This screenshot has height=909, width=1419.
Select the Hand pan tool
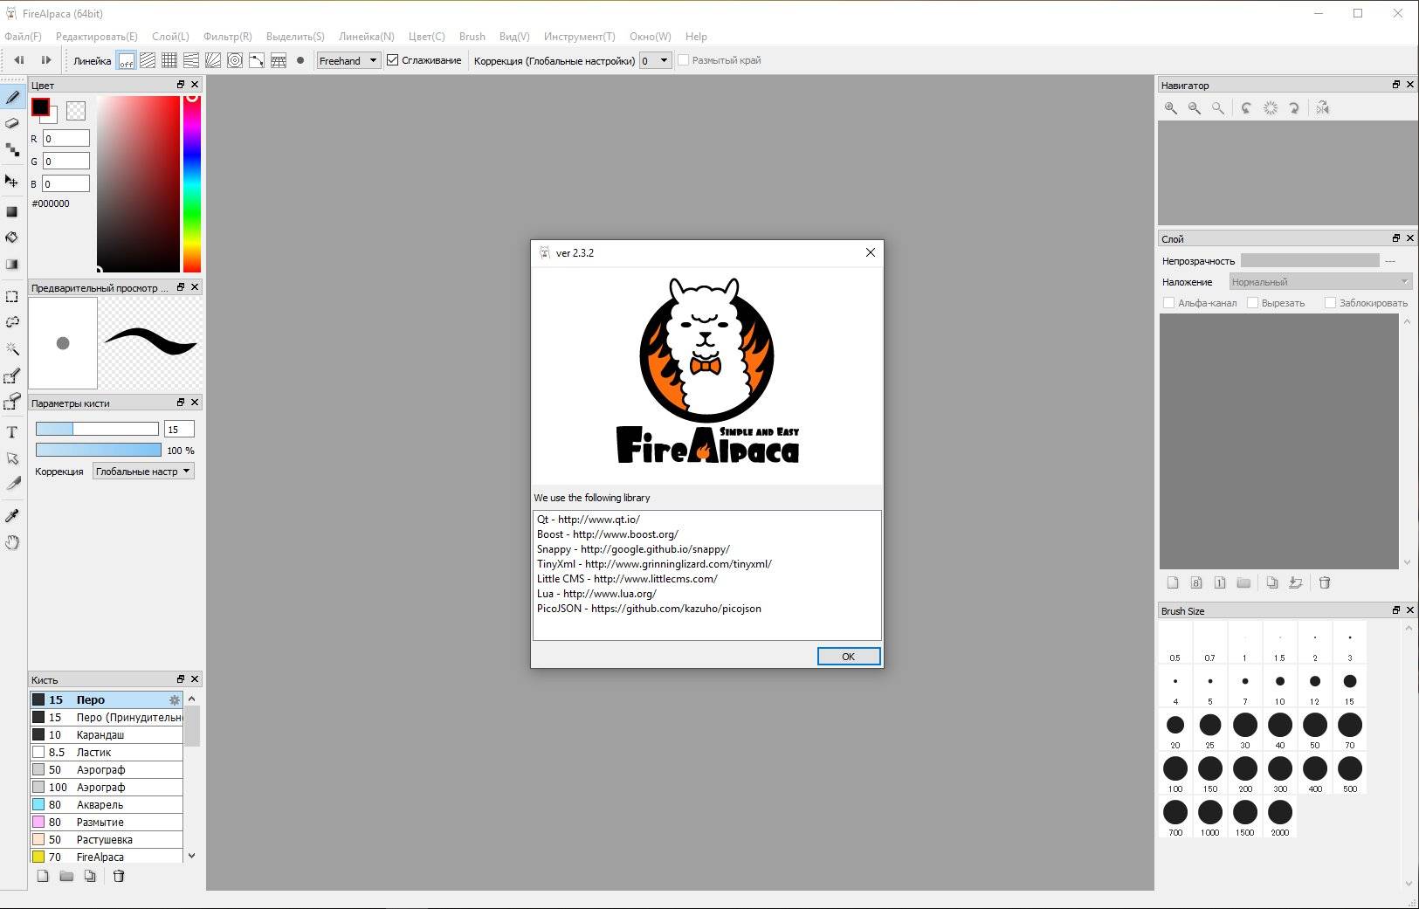click(x=12, y=542)
